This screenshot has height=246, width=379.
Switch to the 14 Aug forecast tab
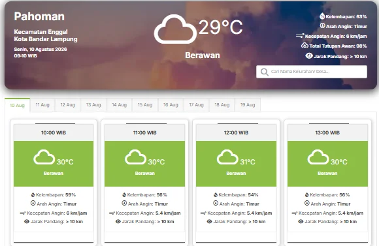(x=120, y=105)
